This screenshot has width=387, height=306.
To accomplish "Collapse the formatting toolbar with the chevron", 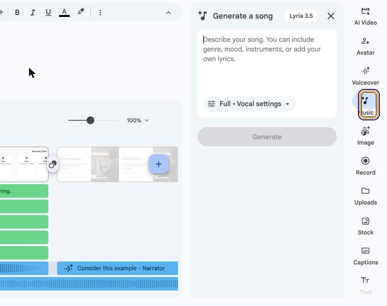I will (168, 13).
